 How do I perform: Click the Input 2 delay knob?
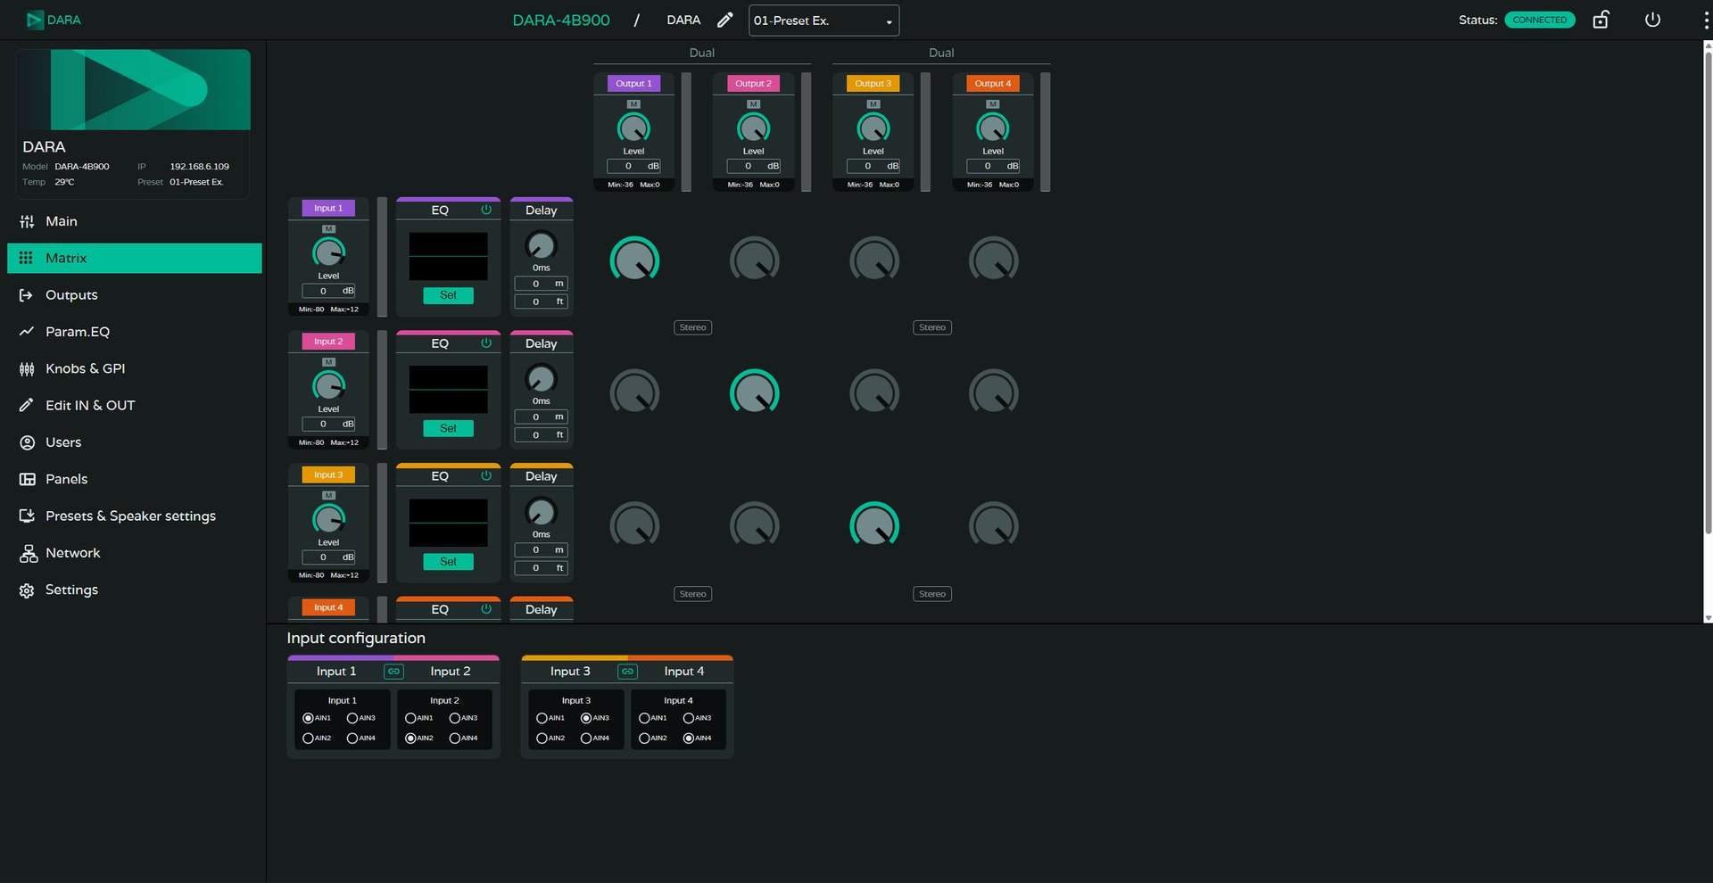[541, 379]
